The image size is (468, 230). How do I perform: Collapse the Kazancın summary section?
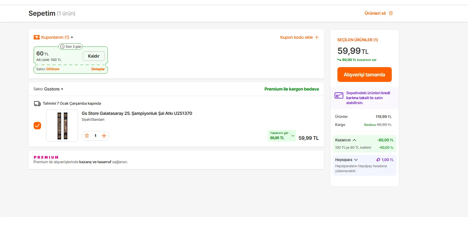coord(354,140)
